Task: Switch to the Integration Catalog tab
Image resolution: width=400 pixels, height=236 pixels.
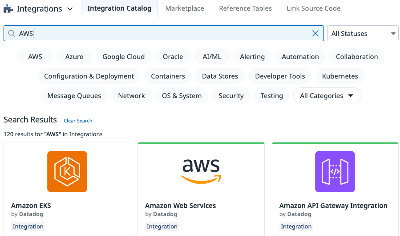Action: 119,8
